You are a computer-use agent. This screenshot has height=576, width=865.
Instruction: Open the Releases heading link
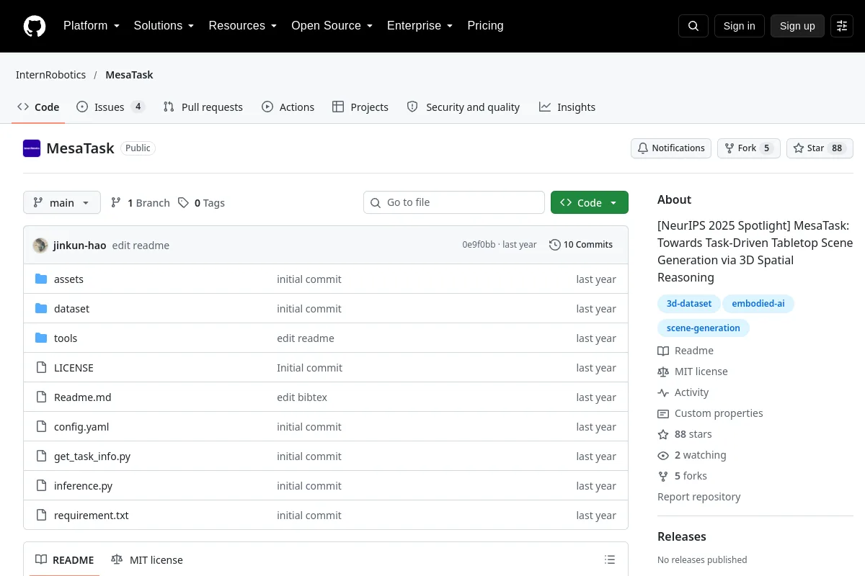[681, 536]
